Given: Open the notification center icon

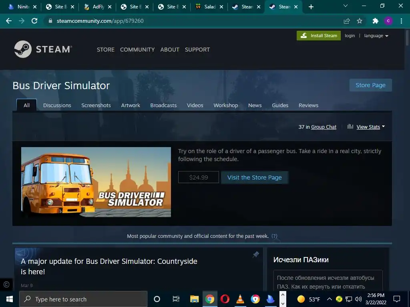Looking at the screenshot, I should (397, 299).
